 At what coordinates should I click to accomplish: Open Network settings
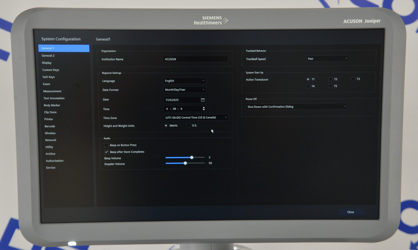coord(51,140)
